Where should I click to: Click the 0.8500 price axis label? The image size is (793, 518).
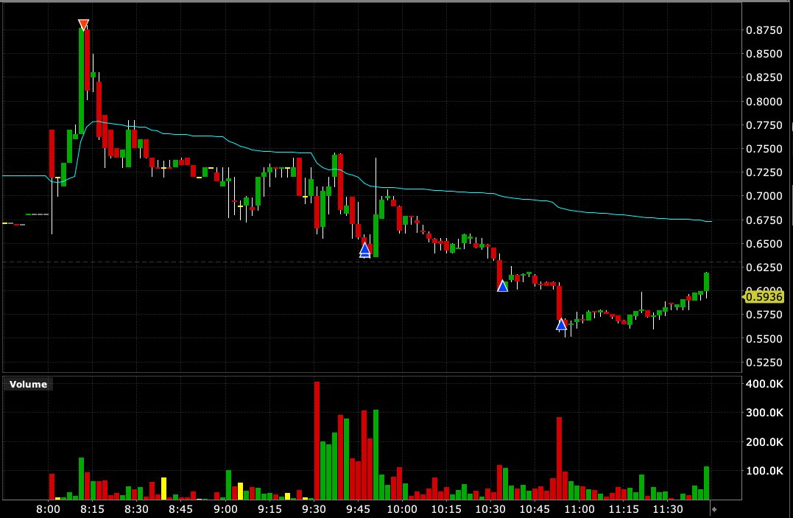[x=764, y=54]
